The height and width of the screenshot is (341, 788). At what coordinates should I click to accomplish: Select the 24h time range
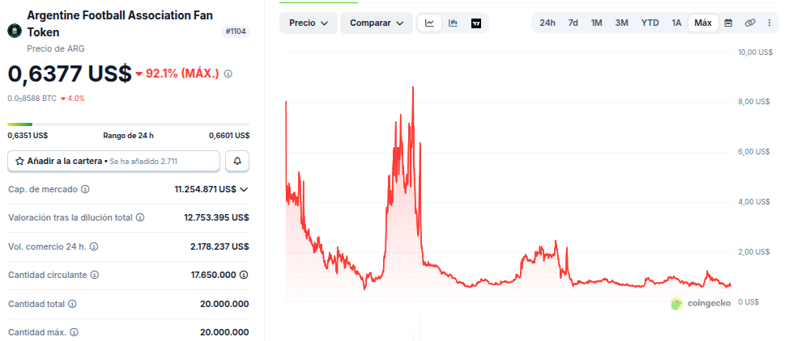click(547, 23)
